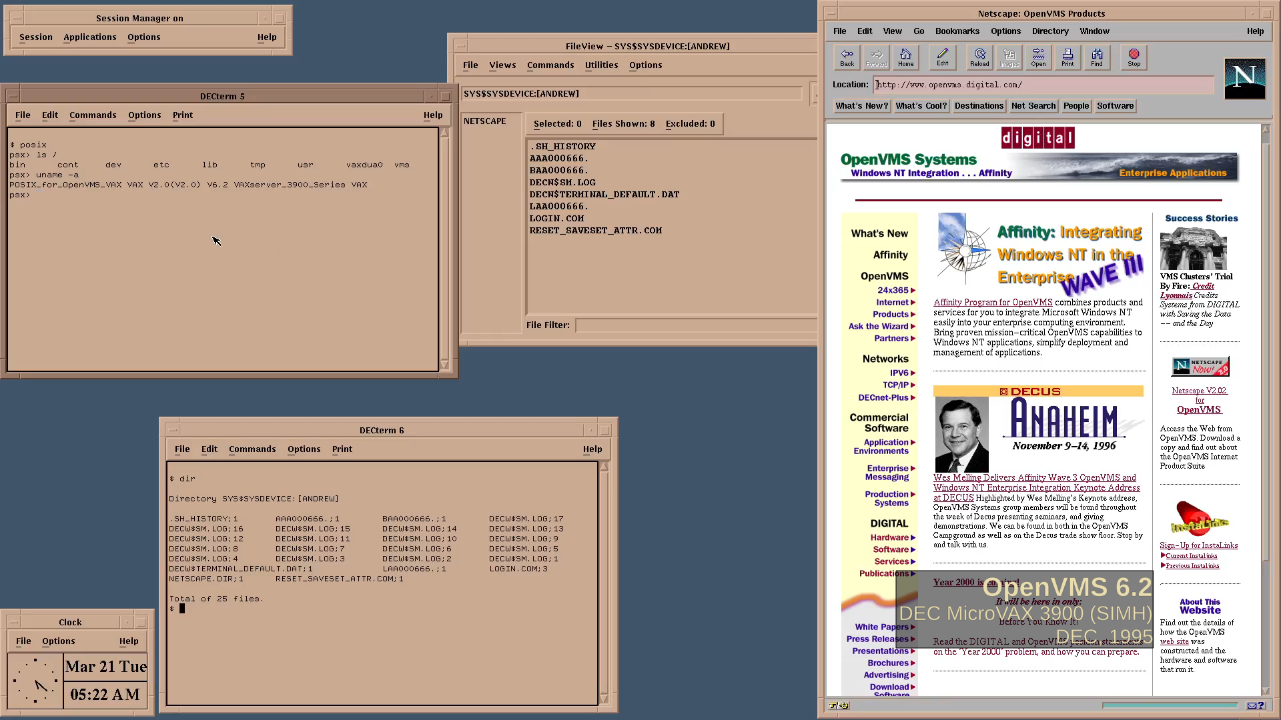Click the Netscape N logo icon
This screenshot has height=720, width=1281.
pos(1244,79)
